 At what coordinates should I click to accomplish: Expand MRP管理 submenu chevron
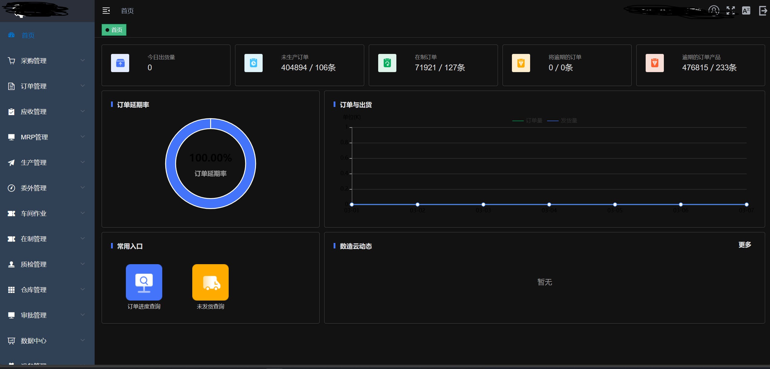(82, 137)
